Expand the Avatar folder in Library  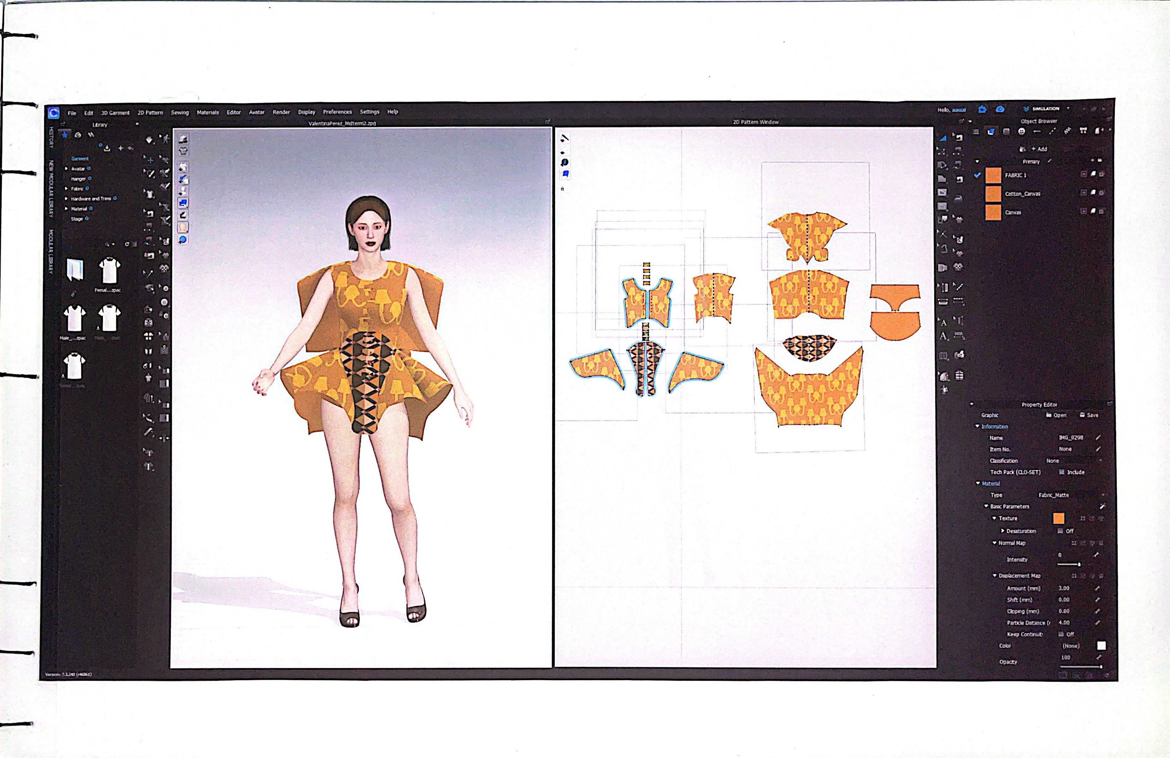[x=66, y=168]
